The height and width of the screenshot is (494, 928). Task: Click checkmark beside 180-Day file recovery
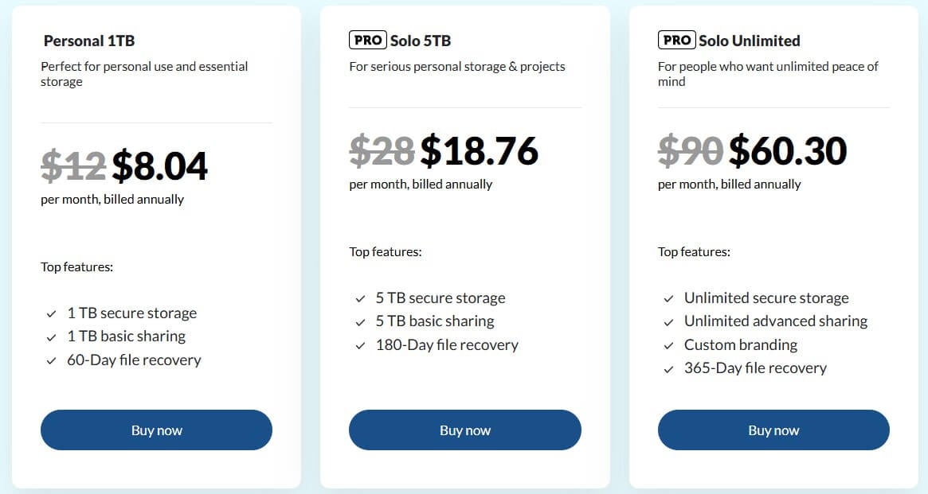click(358, 345)
